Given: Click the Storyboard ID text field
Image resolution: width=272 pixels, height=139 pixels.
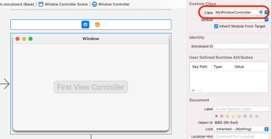Looking at the screenshot, I should (241, 46).
